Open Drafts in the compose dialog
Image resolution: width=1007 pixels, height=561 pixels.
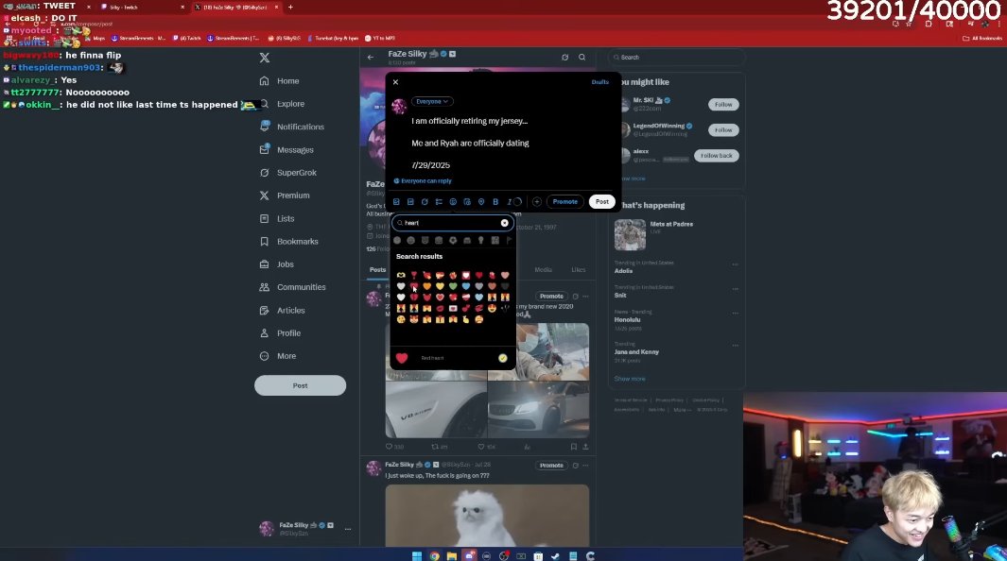(x=599, y=82)
